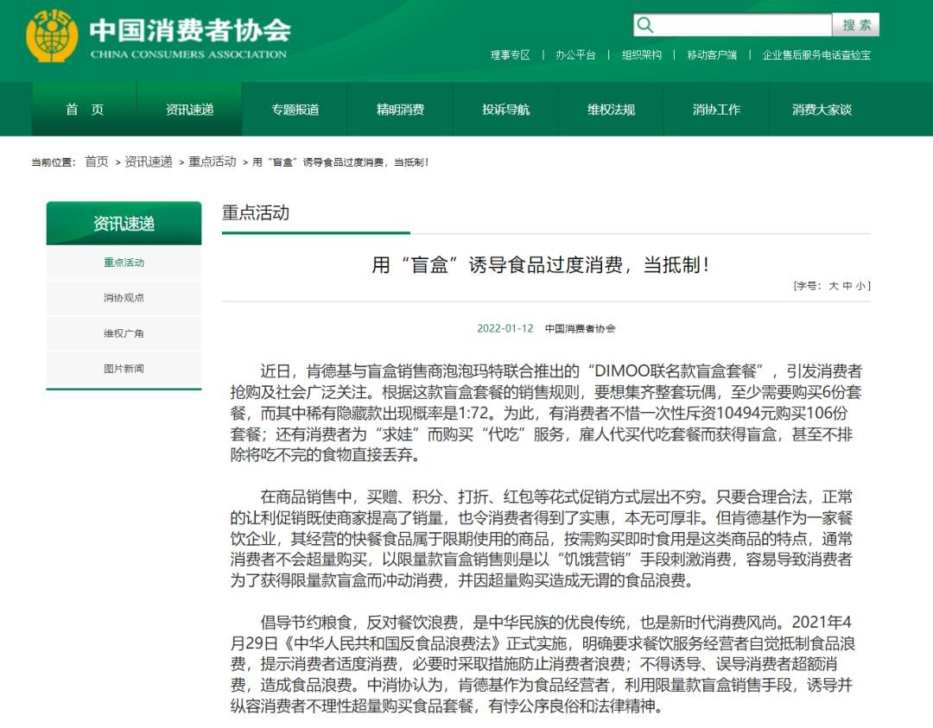
Task: Click 资讯速递 in breadcrumb trail
Action: [x=149, y=162]
